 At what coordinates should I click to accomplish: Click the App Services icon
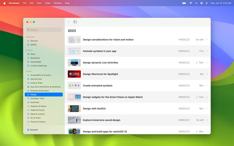coord(28,79)
